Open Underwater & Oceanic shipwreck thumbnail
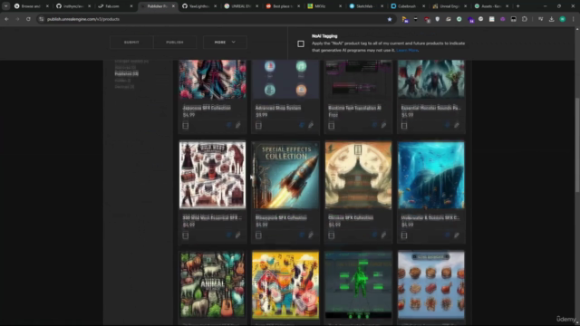580x326 pixels. coord(431,175)
